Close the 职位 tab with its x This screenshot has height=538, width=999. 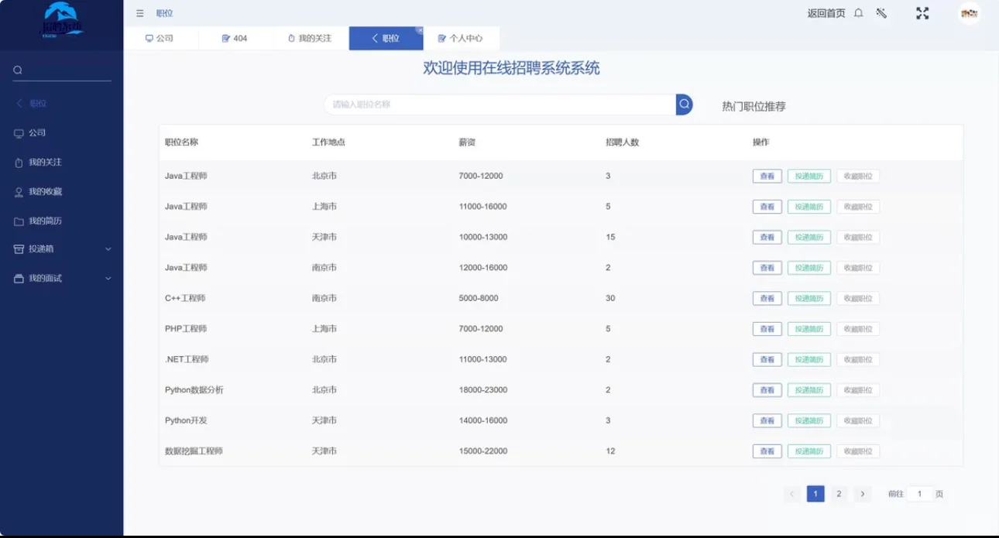(419, 29)
